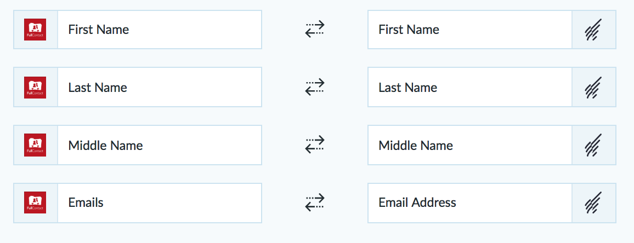Toggle sync direction arrows for Last Name
This screenshot has width=634, height=243.
[x=315, y=87]
